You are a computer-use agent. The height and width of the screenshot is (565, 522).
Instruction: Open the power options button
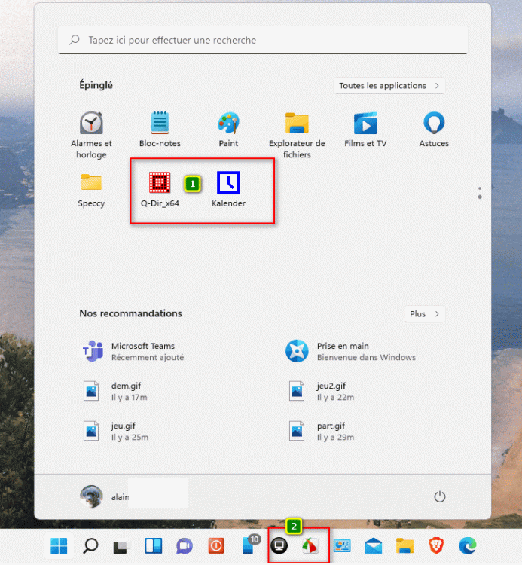440,496
